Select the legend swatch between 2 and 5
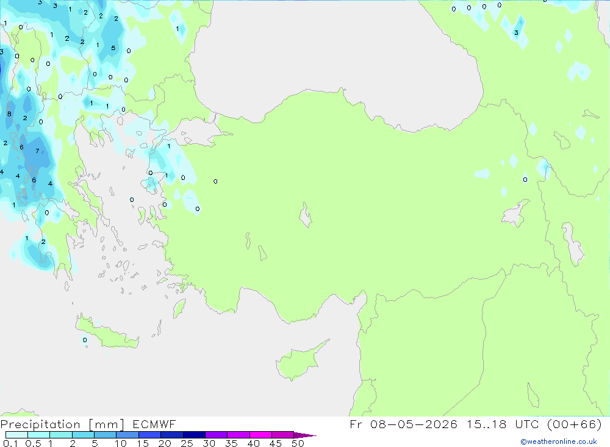The width and height of the screenshot is (610, 447). [83, 435]
